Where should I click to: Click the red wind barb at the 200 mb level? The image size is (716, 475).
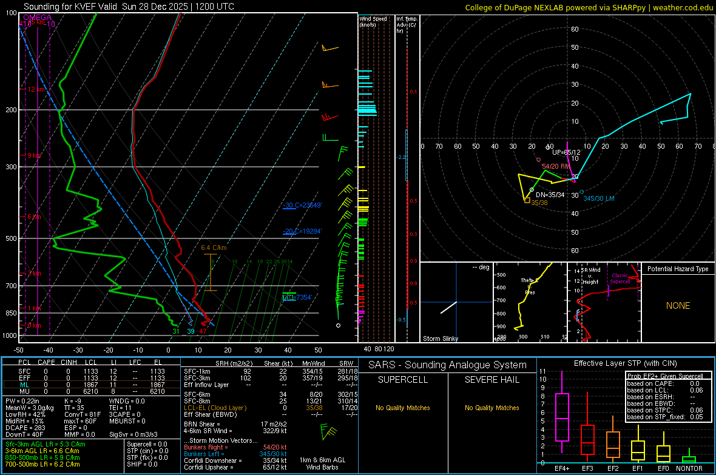tap(329, 117)
